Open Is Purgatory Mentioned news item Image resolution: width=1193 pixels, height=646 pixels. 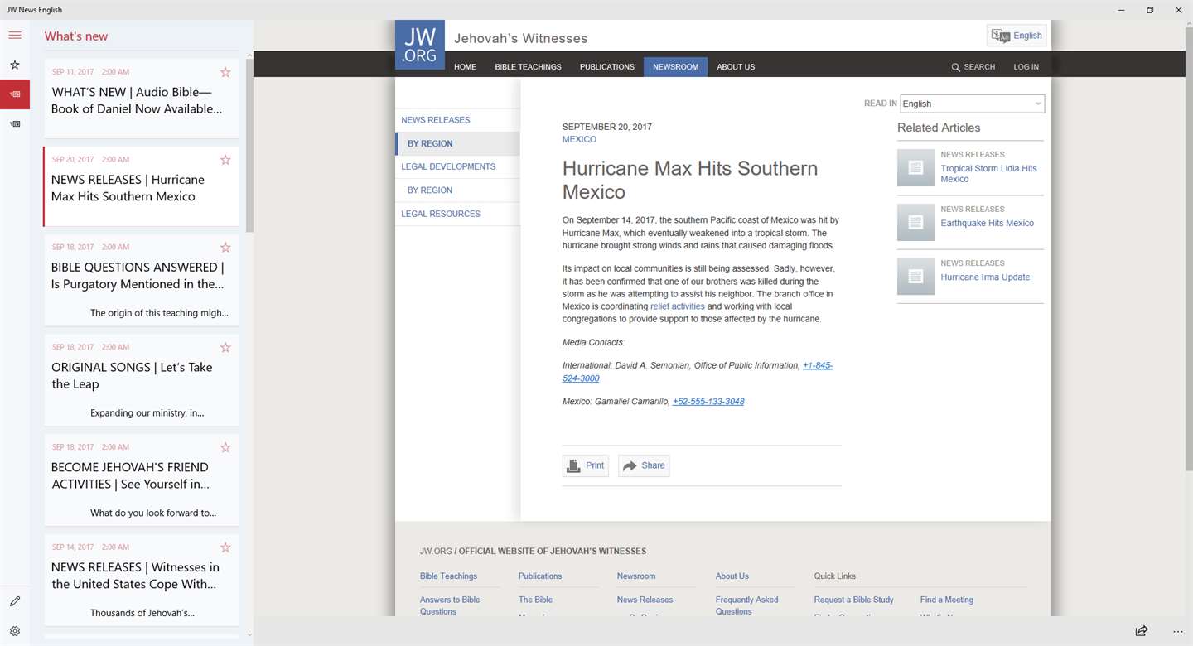point(142,279)
